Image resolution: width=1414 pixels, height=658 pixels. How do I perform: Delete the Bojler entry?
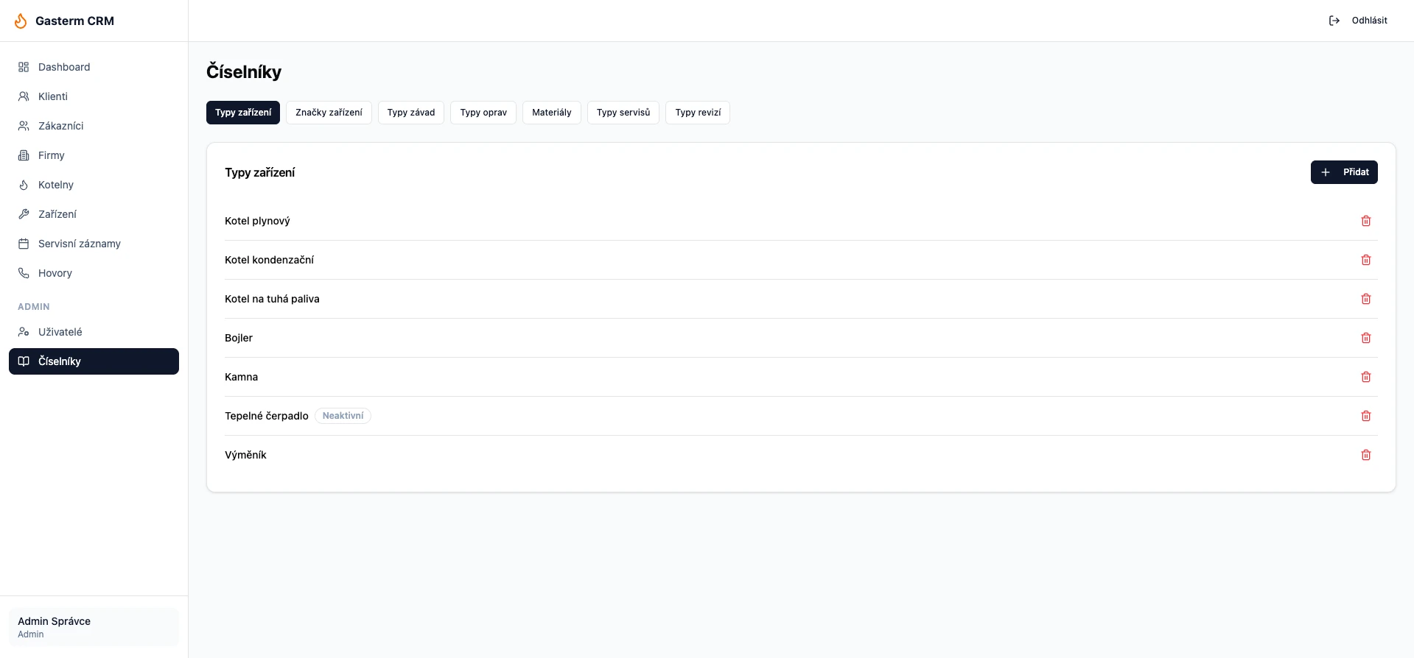1366,338
